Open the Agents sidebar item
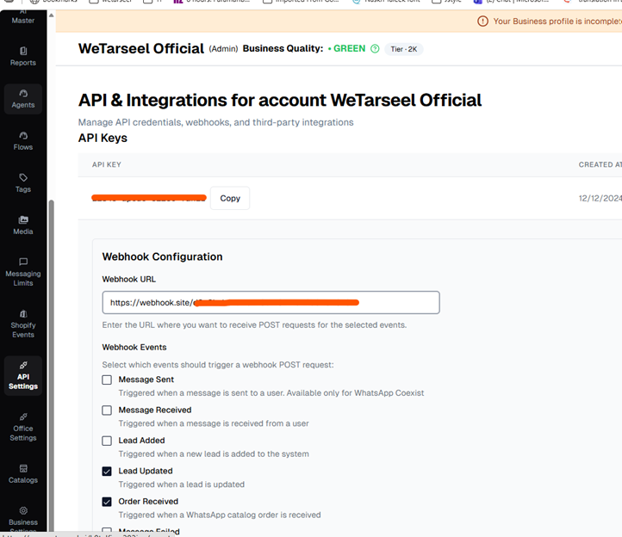 pos(23,99)
